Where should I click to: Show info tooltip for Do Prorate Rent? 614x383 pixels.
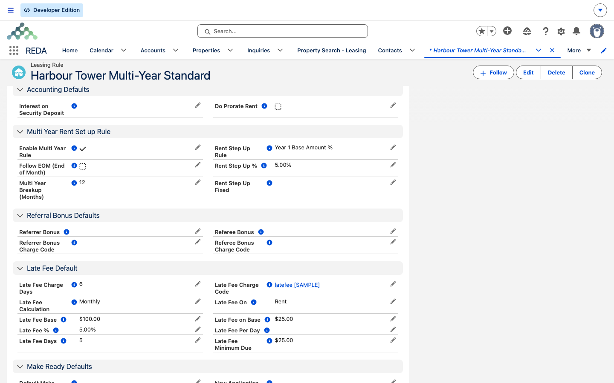tap(264, 106)
